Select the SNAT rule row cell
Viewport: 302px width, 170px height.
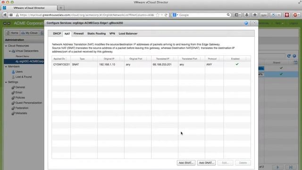click(x=84, y=65)
